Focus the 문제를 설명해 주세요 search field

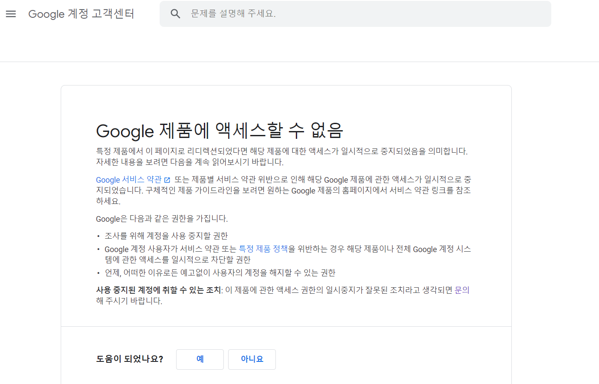click(x=355, y=14)
